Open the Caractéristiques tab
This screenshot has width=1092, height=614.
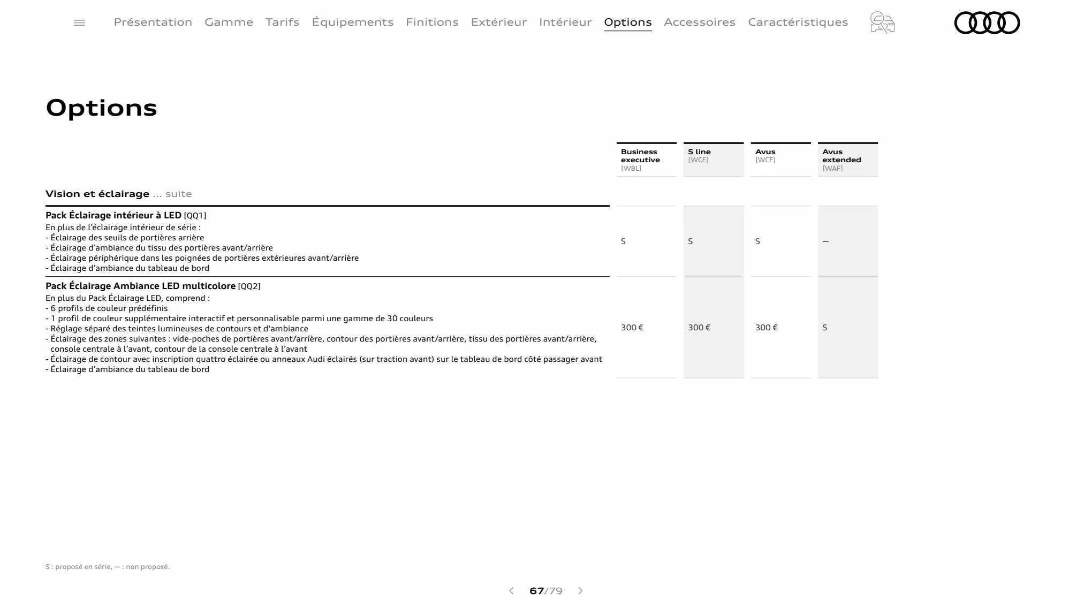tap(798, 22)
